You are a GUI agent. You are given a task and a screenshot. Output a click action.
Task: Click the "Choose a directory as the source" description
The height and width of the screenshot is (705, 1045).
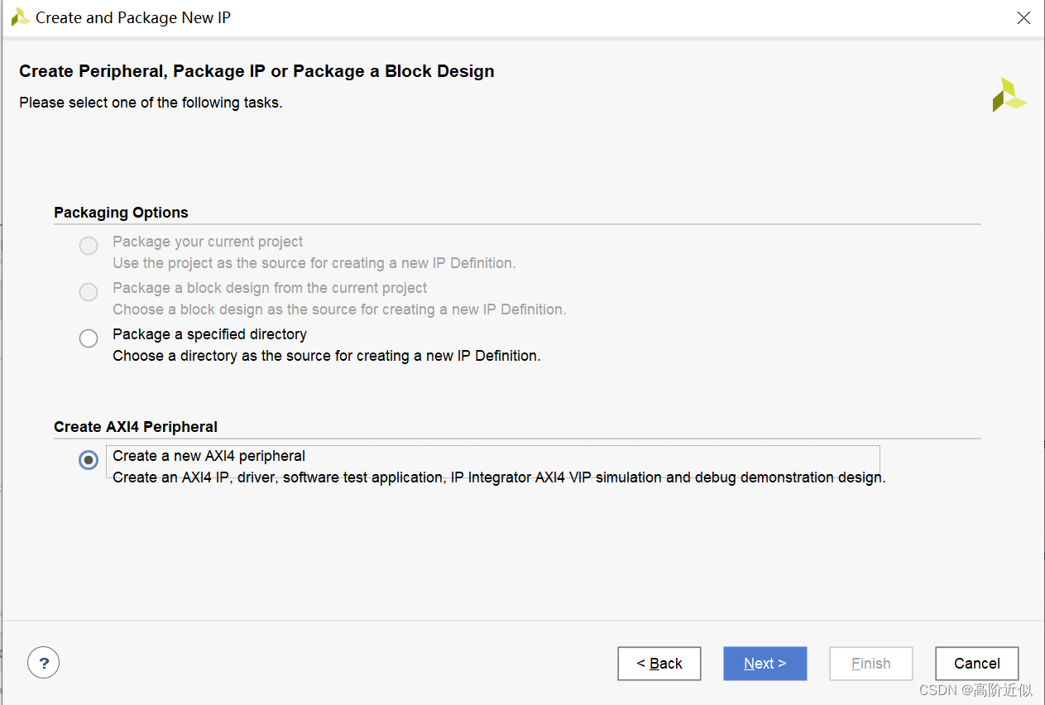[x=326, y=356]
